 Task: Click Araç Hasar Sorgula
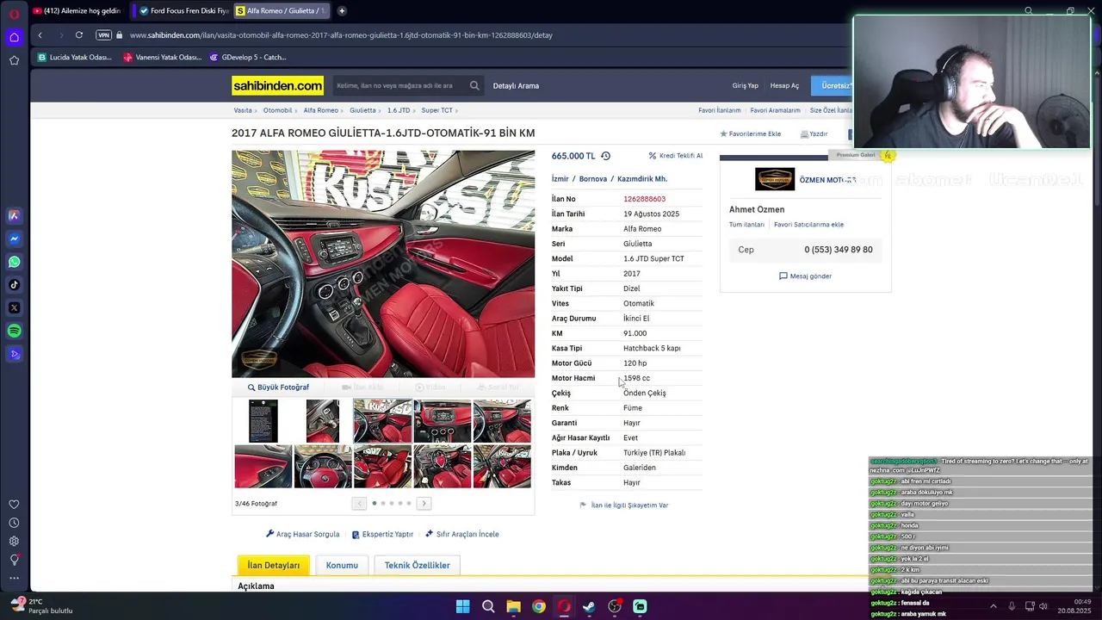click(303, 534)
